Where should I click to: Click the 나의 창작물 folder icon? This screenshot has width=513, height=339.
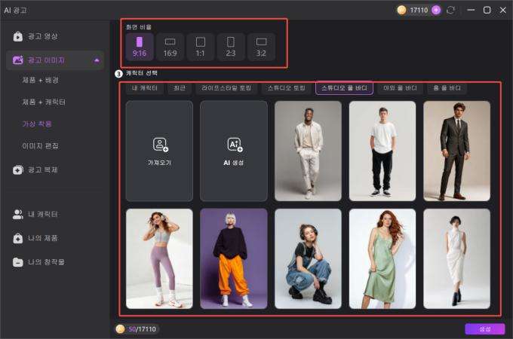click(17, 262)
